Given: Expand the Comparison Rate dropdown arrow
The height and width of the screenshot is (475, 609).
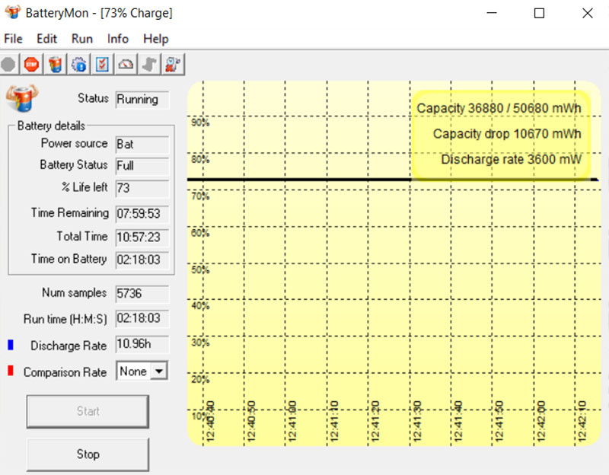Looking at the screenshot, I should coord(159,371).
